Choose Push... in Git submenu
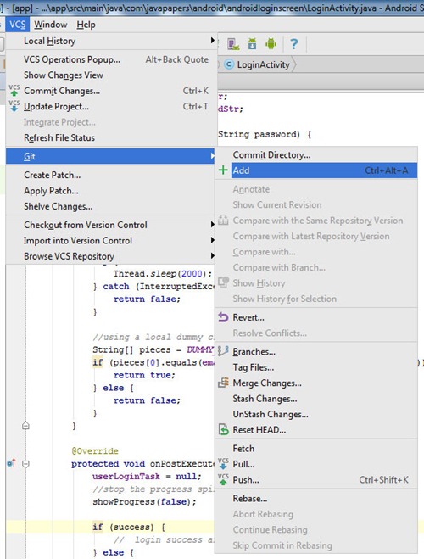This screenshot has width=424, height=559. 316,480
